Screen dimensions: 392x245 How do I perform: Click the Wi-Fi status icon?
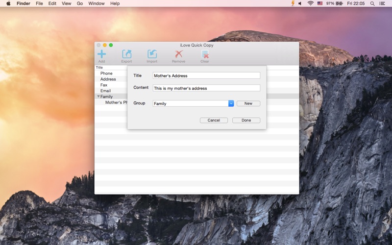(310, 3)
